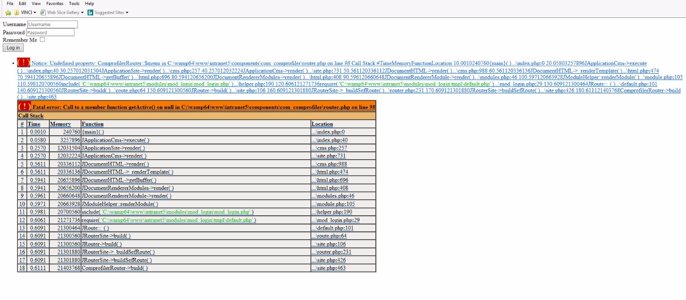Click the 3257896 memory cell

point(64,140)
